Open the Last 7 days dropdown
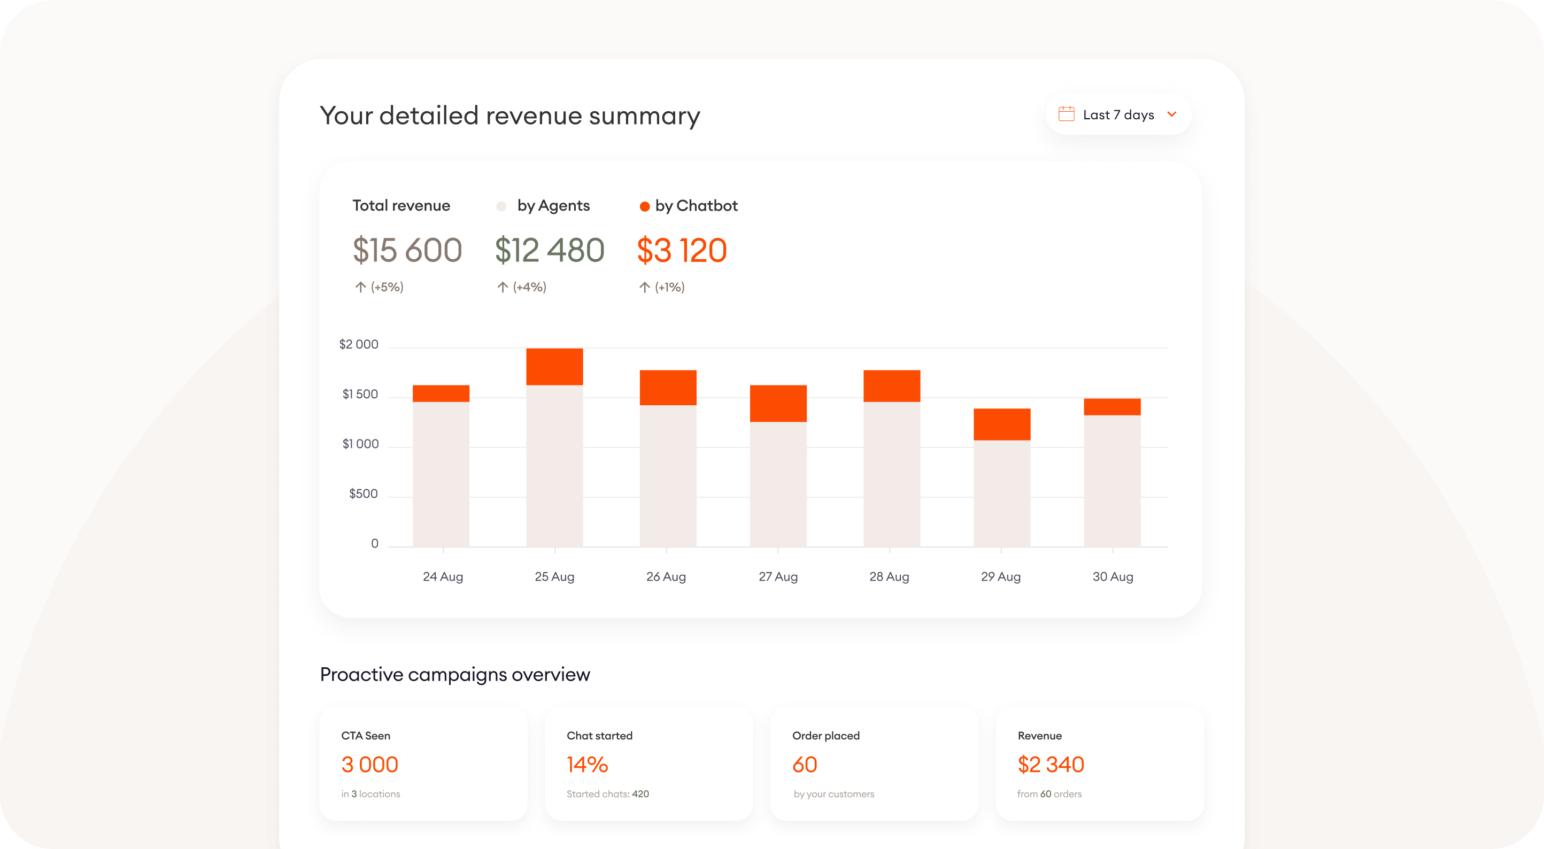This screenshot has width=1544, height=849. [1117, 114]
